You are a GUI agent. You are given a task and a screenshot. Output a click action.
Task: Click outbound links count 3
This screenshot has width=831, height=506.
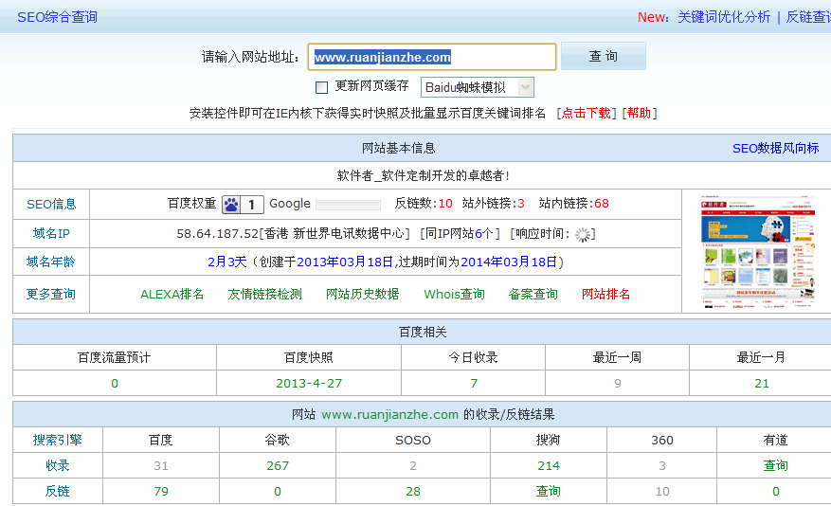[x=521, y=204]
